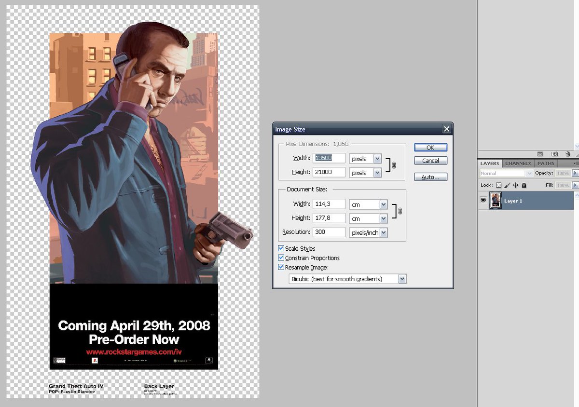Hide Layer 1 with the eye icon
Viewport: 579px width, 407px height.
[x=483, y=201]
